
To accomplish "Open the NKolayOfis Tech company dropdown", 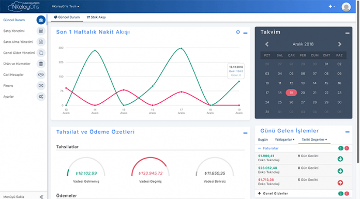I will [66, 6].
